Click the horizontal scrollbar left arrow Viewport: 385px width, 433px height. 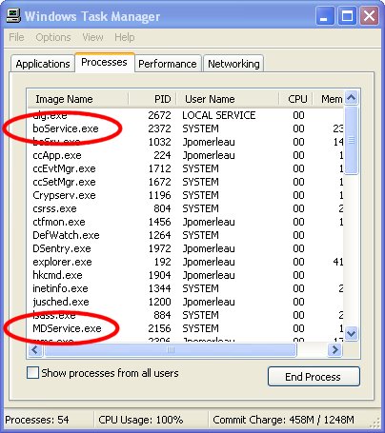[x=35, y=350]
